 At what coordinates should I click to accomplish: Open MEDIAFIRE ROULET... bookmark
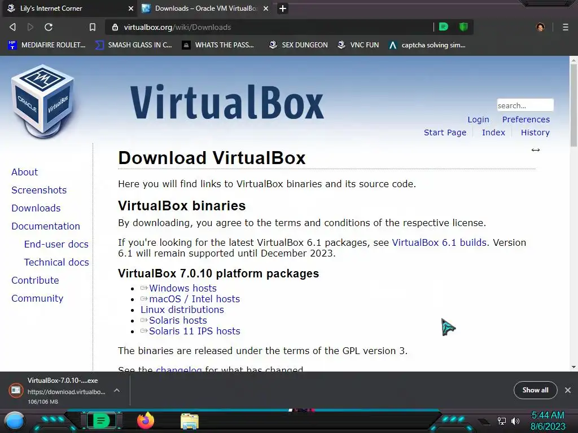point(47,45)
